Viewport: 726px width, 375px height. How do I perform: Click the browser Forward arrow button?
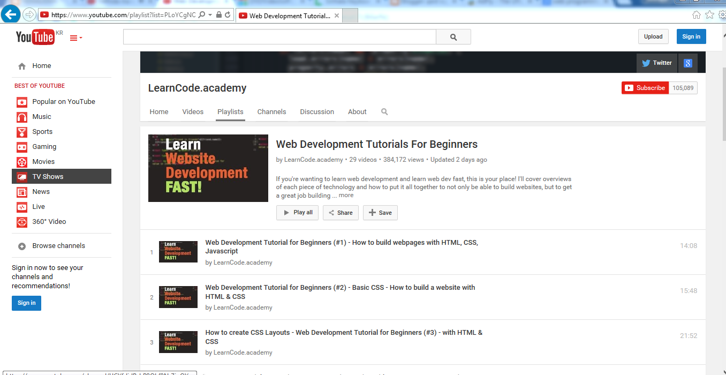click(29, 14)
